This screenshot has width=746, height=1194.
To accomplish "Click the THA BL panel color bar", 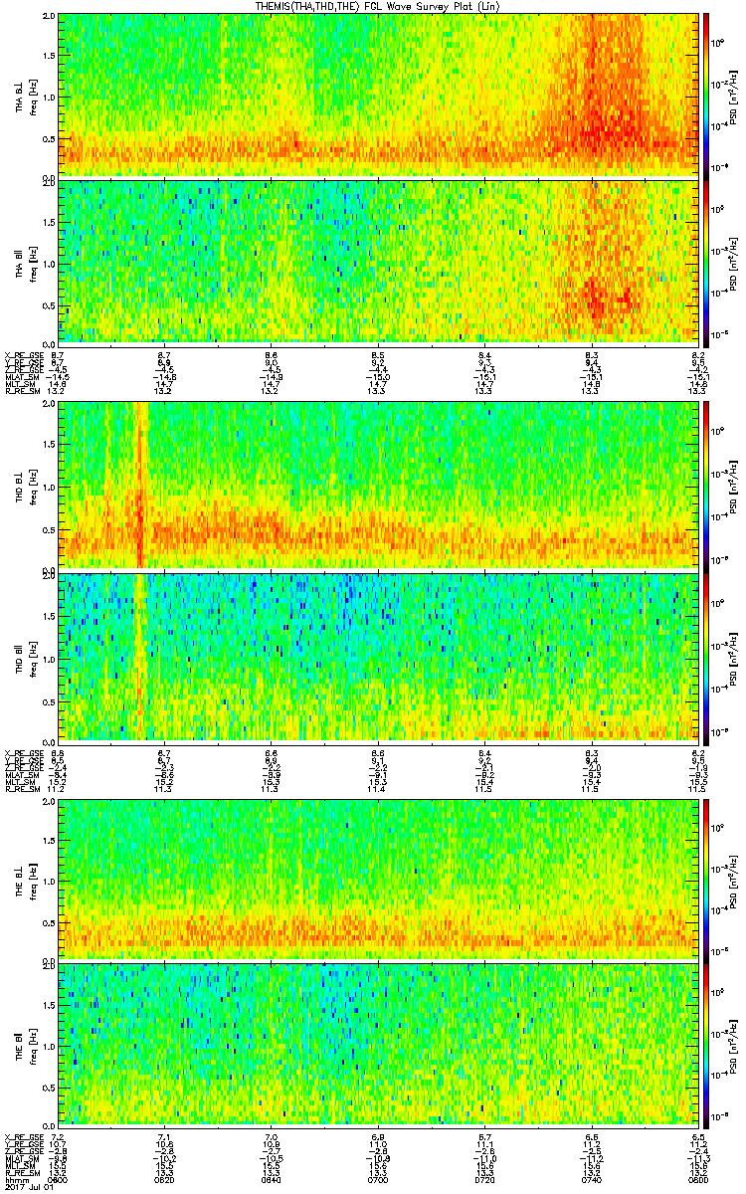I will point(707,95).
